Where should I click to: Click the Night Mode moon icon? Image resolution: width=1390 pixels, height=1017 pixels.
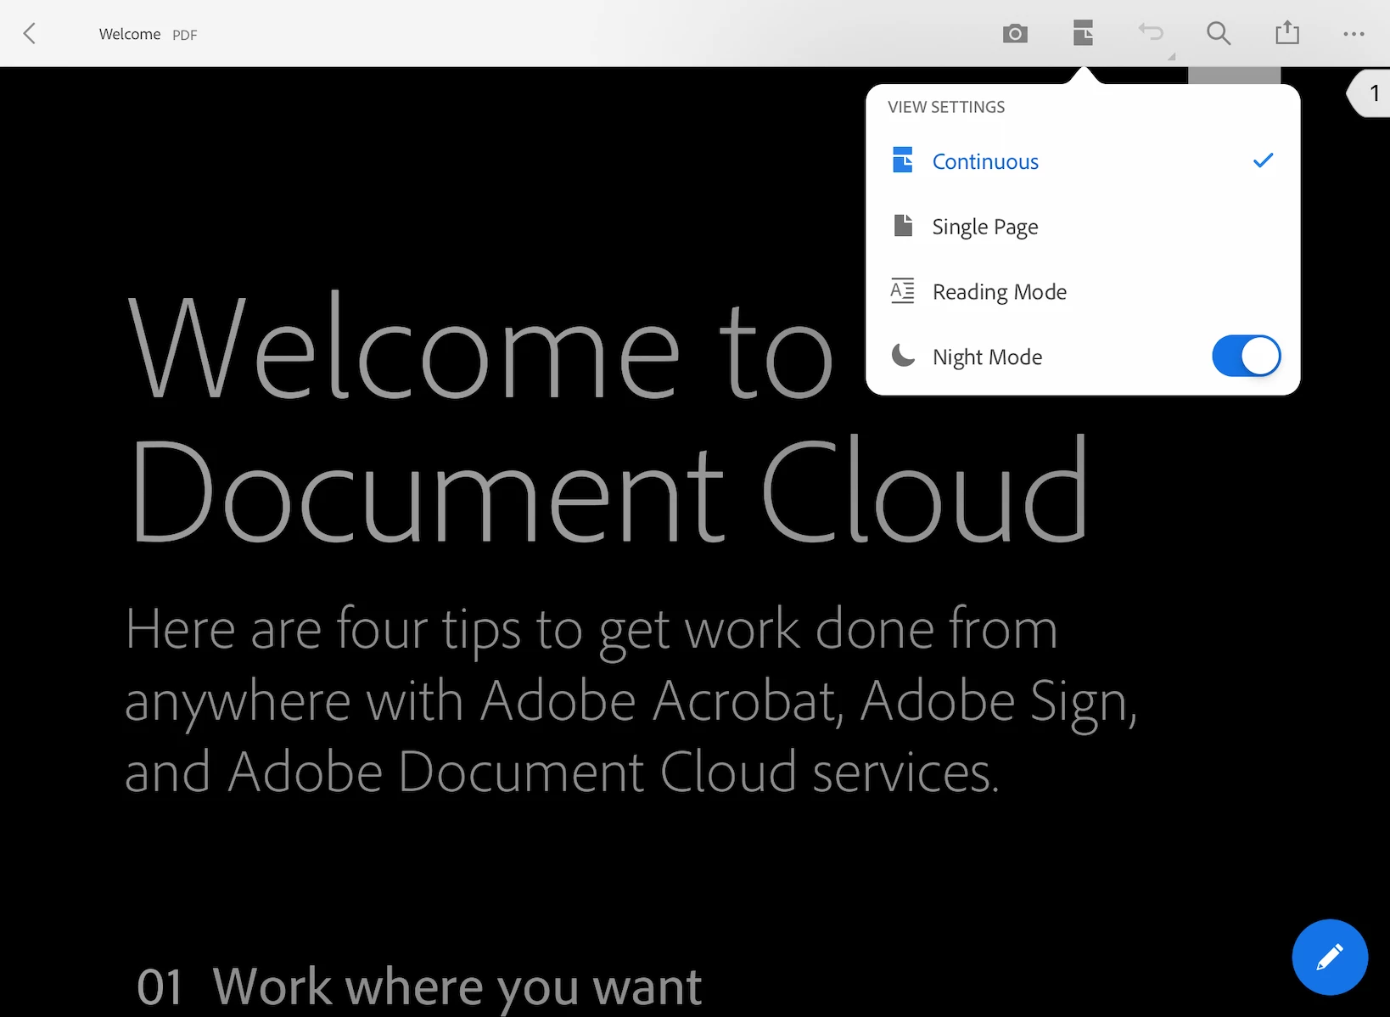903,356
